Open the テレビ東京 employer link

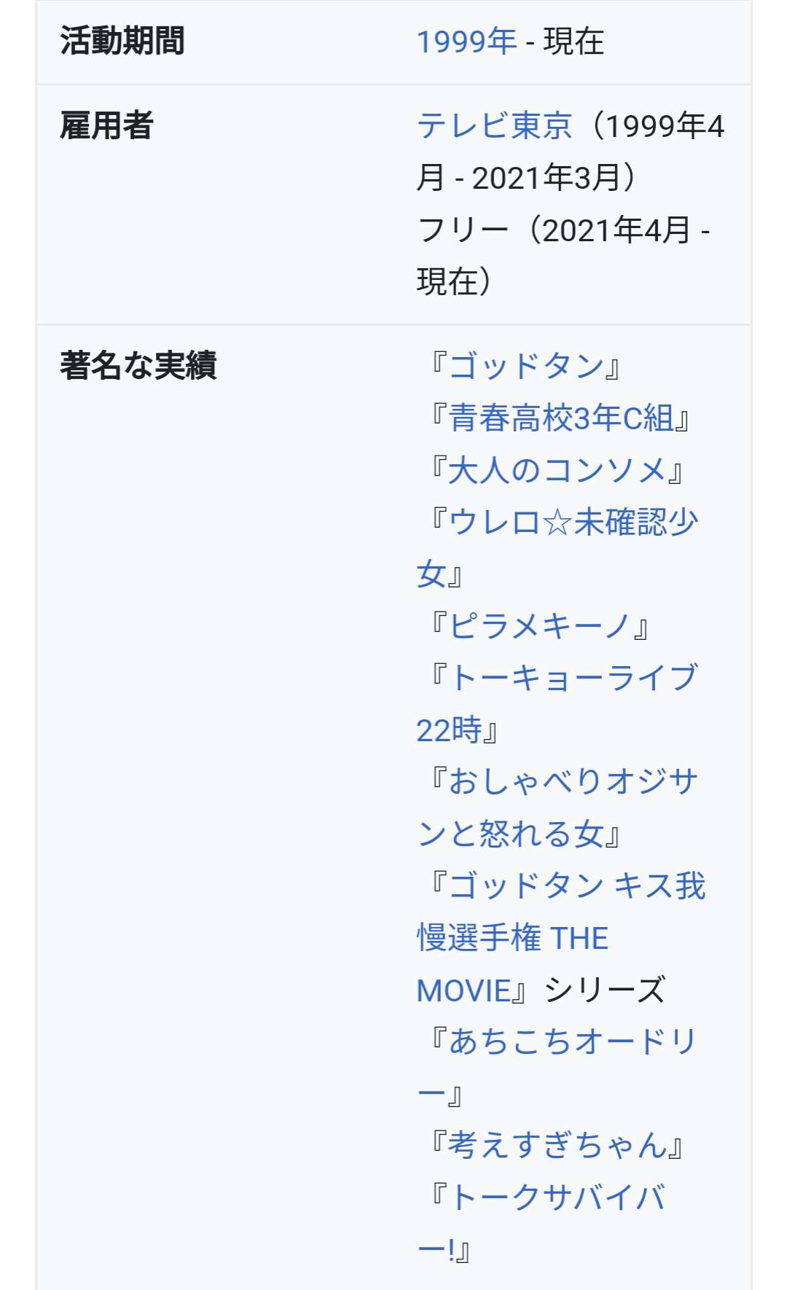[x=494, y=126]
